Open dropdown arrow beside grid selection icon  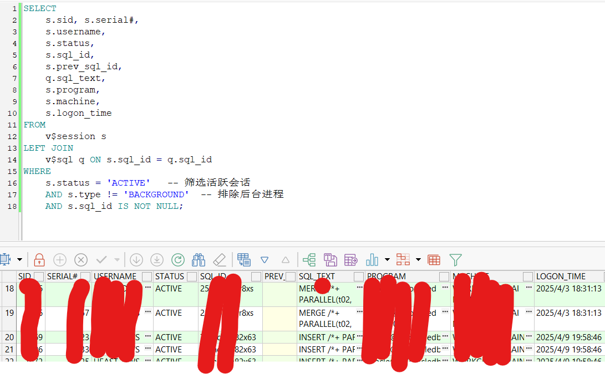click(x=20, y=259)
